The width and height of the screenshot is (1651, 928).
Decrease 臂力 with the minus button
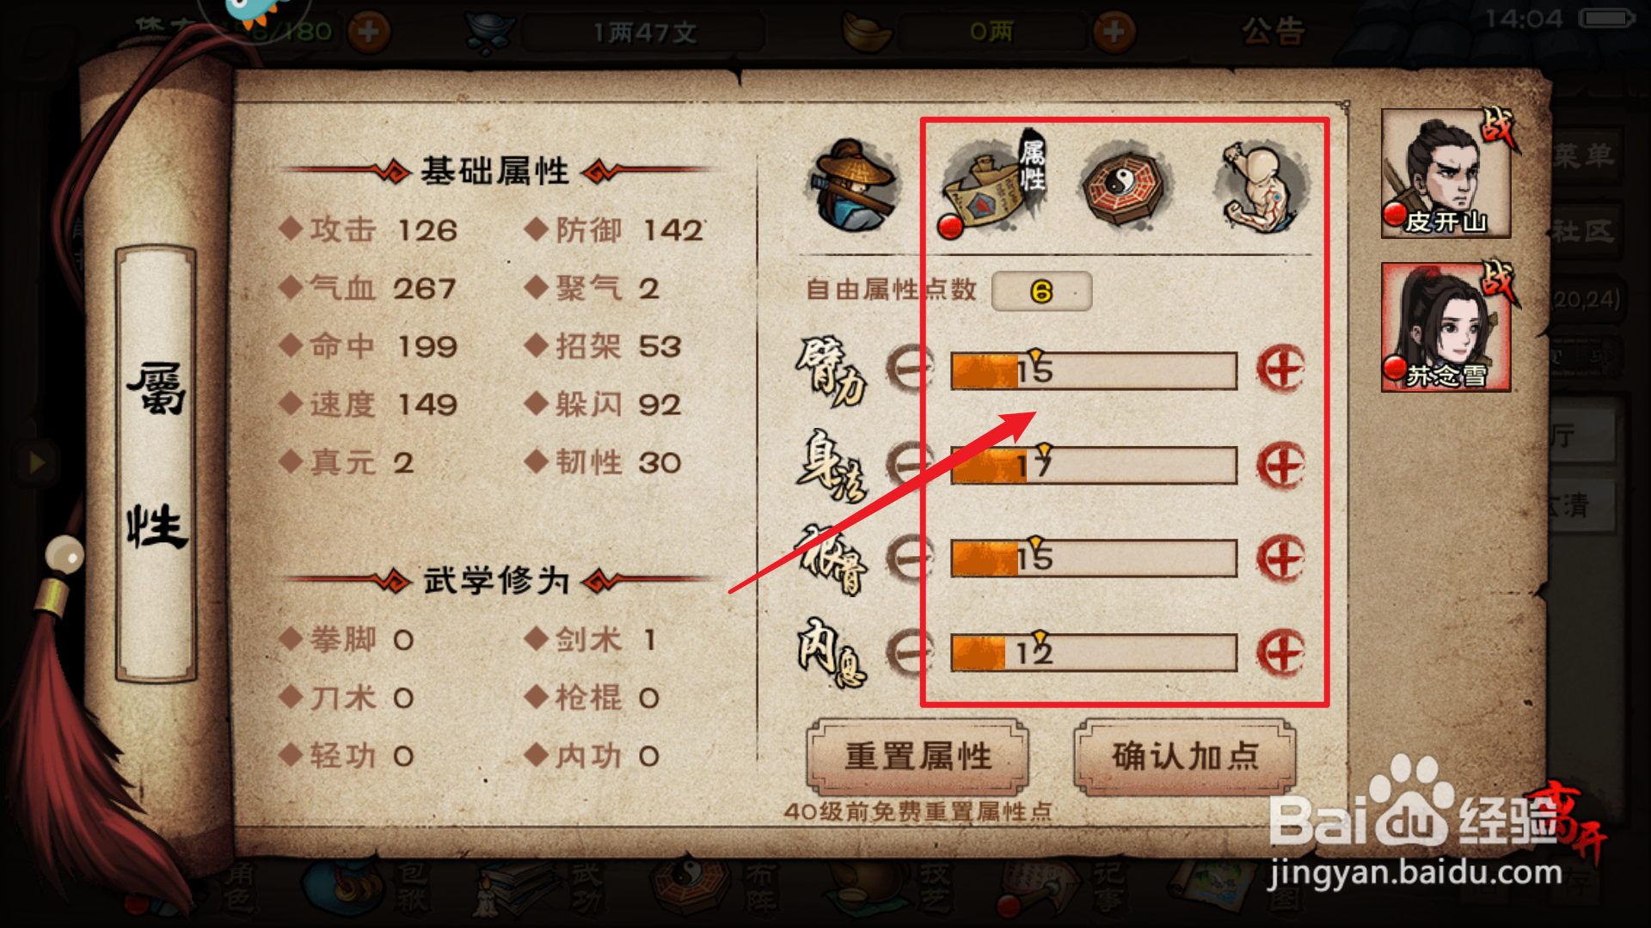click(x=910, y=370)
